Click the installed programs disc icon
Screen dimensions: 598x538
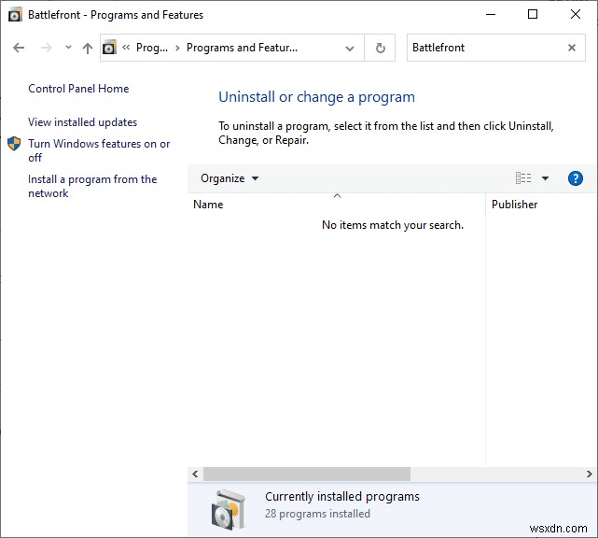pos(228,509)
